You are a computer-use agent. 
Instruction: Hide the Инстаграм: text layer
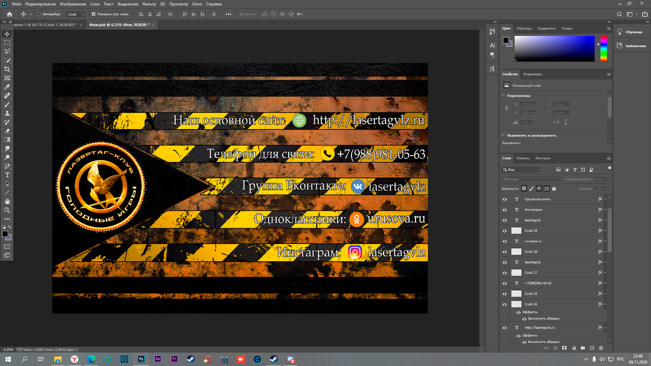505,210
